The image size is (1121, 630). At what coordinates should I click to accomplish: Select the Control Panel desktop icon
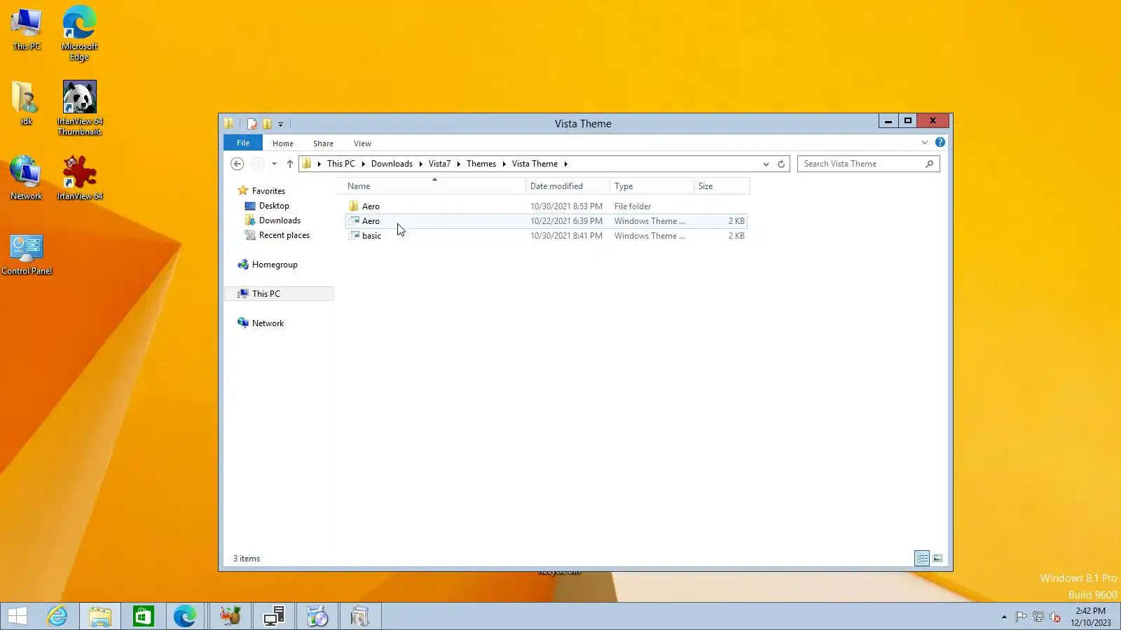pos(27,253)
